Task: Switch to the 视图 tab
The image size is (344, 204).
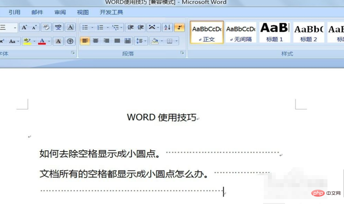Action: (x=83, y=12)
